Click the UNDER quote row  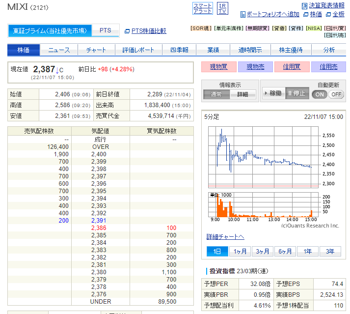click(x=101, y=302)
